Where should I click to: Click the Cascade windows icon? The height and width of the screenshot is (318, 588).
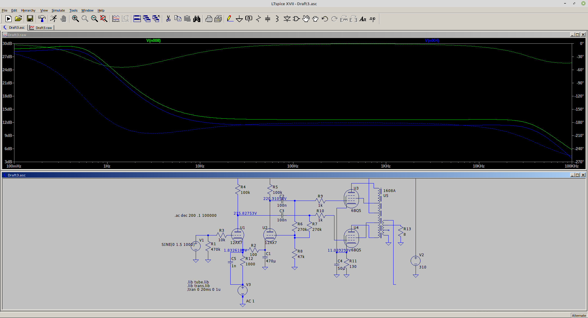point(147,19)
